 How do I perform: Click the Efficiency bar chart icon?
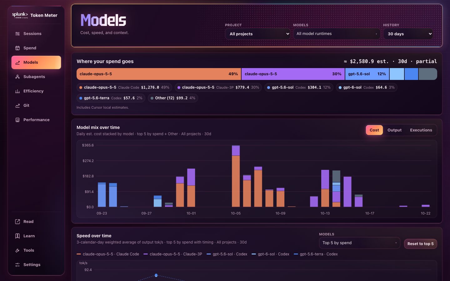coord(17,91)
